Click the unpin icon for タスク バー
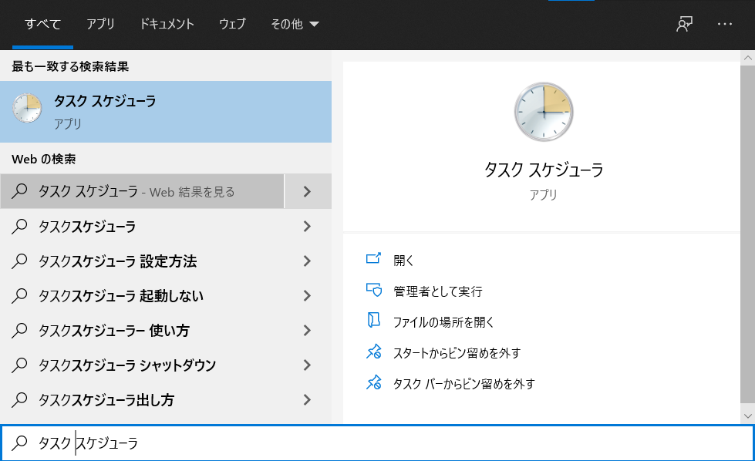 [x=374, y=382]
